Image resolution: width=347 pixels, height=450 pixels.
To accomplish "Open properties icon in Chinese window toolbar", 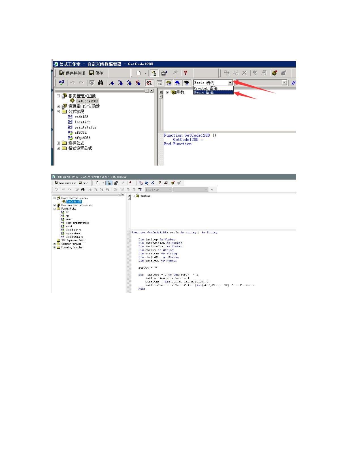I will 164,73.
